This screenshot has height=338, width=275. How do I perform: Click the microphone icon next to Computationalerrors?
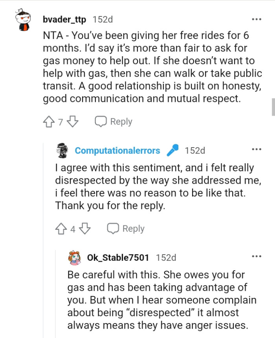point(172,150)
